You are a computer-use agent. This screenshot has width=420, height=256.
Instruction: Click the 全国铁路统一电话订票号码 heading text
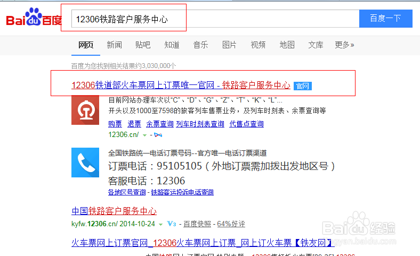click(149, 153)
